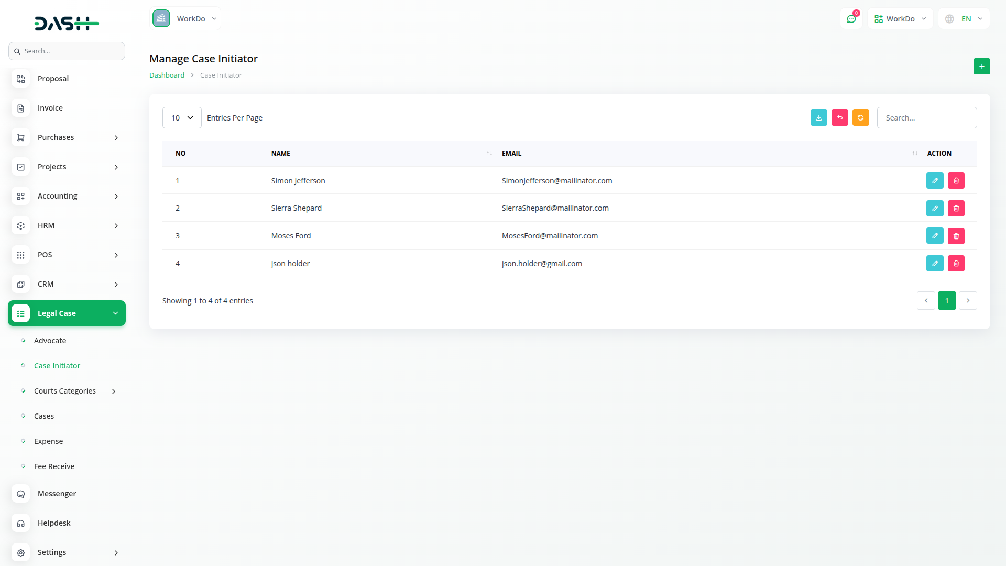
Task: Edit the Simon Jefferson entry
Action: (935, 181)
